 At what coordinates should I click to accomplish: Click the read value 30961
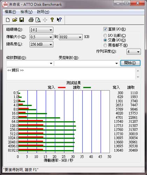[133, 142]
